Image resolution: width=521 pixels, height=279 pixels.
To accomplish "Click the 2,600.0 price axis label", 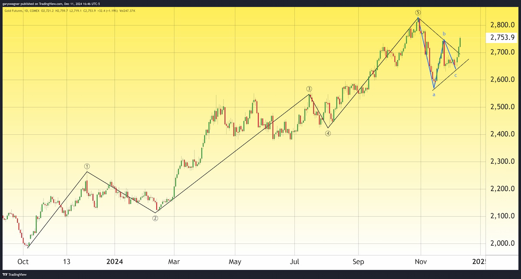I will point(502,80).
